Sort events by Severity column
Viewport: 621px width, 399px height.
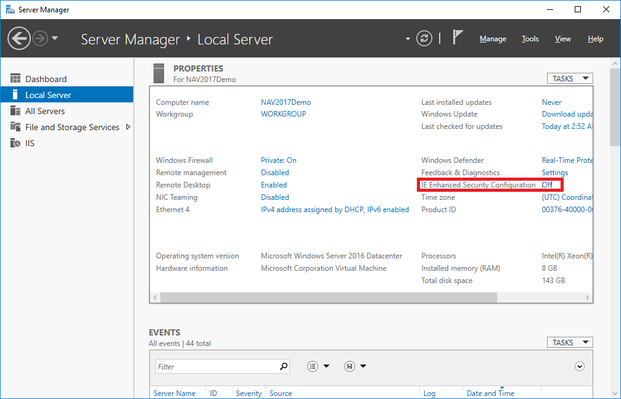[249, 393]
